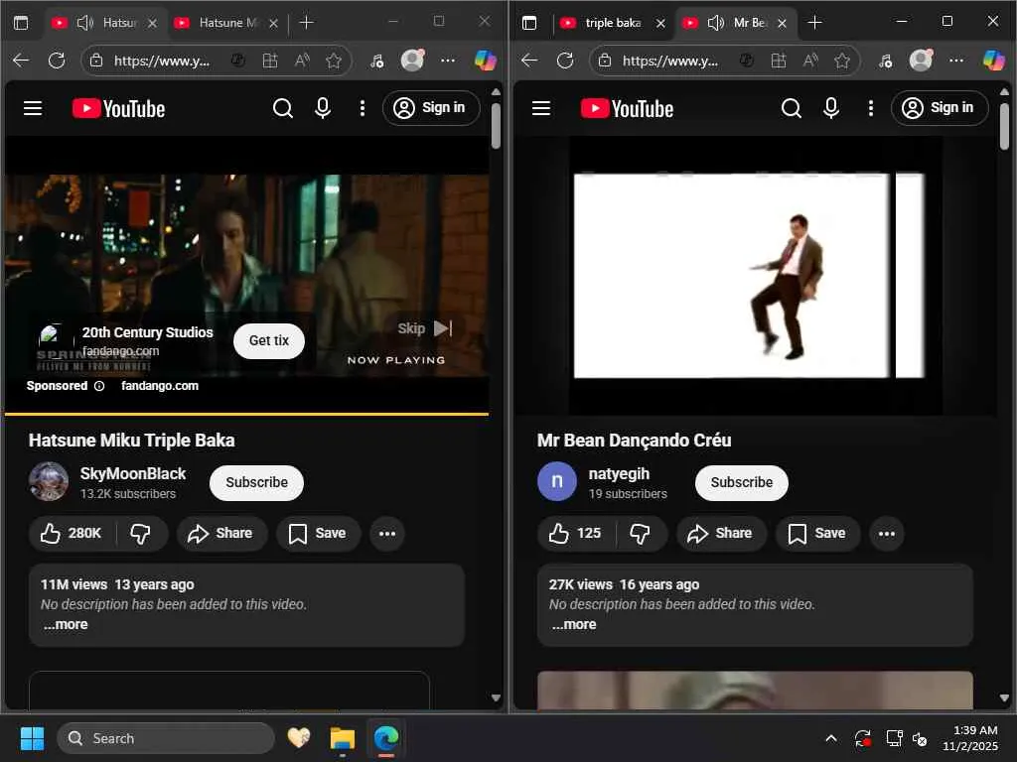Open more actions for Mr Bean video
The image size is (1017, 762).
pyautogui.click(x=887, y=533)
